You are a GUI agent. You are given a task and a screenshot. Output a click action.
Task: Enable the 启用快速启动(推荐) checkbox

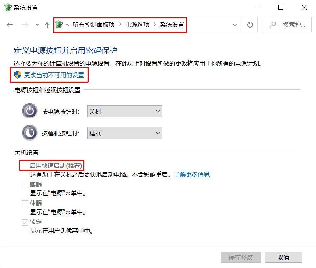click(25, 166)
